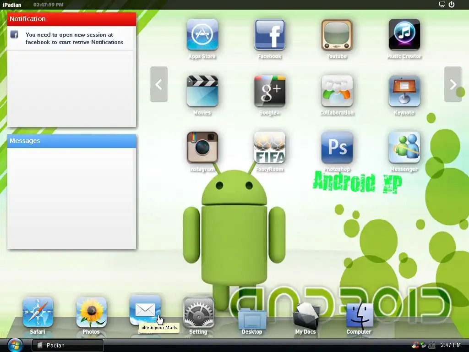Click the monitor icon in top bar
The height and width of the screenshot is (352, 469).
tap(442, 5)
